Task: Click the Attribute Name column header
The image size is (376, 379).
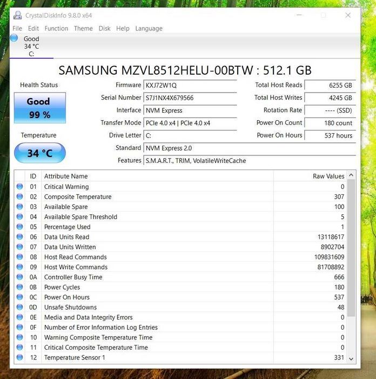Action: click(158, 176)
